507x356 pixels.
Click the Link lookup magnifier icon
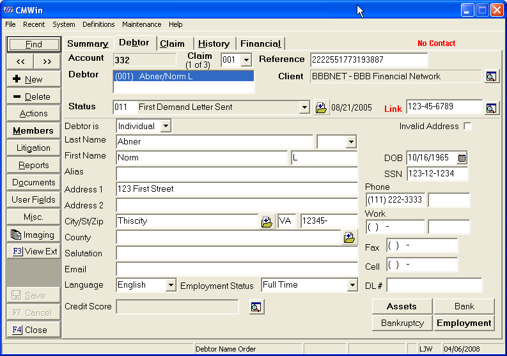[x=490, y=108]
